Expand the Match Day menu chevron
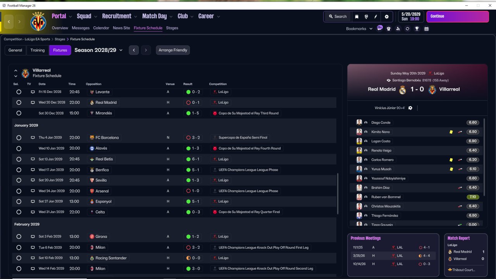The width and height of the screenshot is (496, 279). (171, 17)
